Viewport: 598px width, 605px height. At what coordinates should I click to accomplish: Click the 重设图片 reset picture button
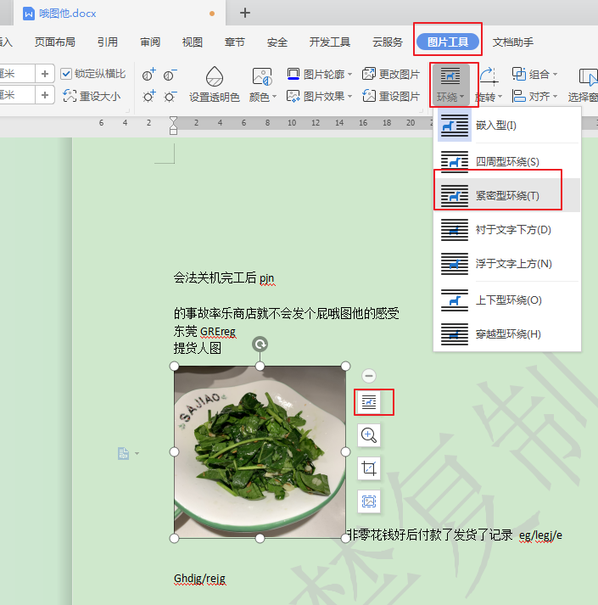tap(392, 96)
